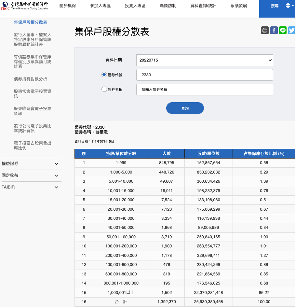Click the 查詢 search button
Viewport: 295px width, 307px height.
click(185, 108)
